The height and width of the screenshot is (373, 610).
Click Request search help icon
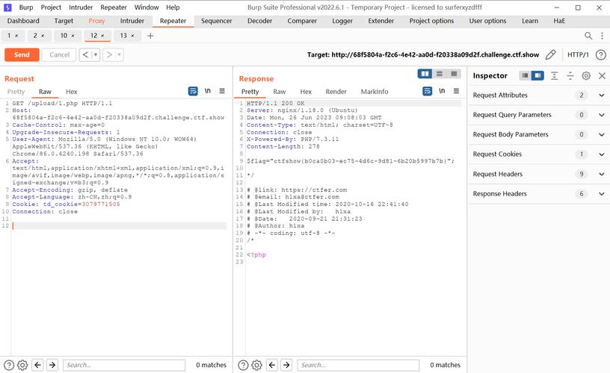pyautogui.click(x=8, y=365)
